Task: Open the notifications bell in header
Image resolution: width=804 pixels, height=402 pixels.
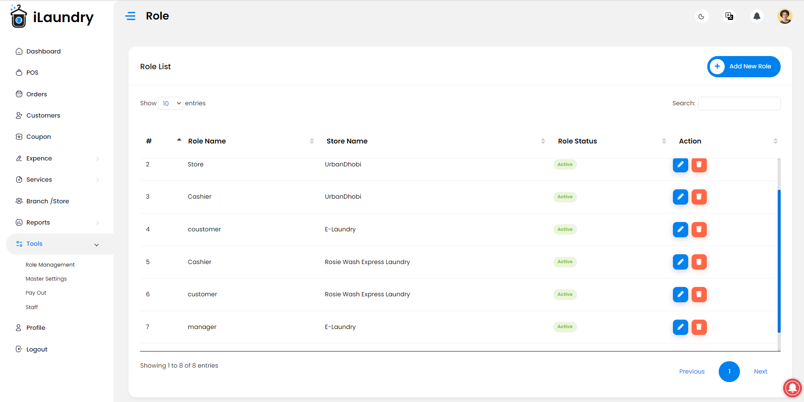Action: pos(757,16)
